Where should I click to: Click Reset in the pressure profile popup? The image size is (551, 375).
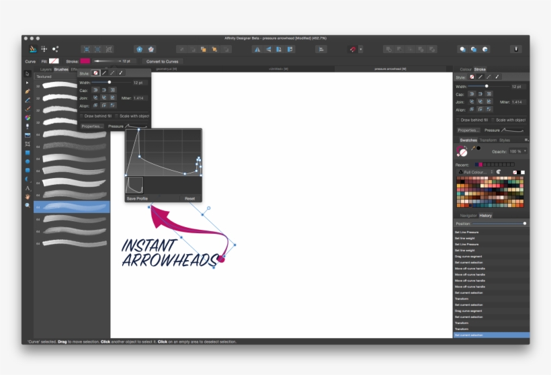pyautogui.click(x=189, y=199)
